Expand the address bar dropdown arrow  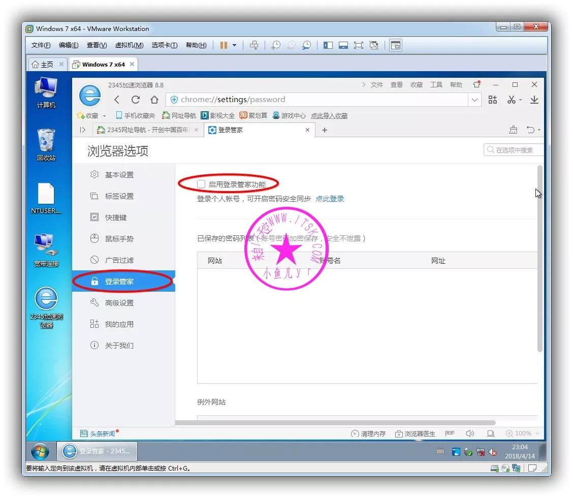point(474,100)
